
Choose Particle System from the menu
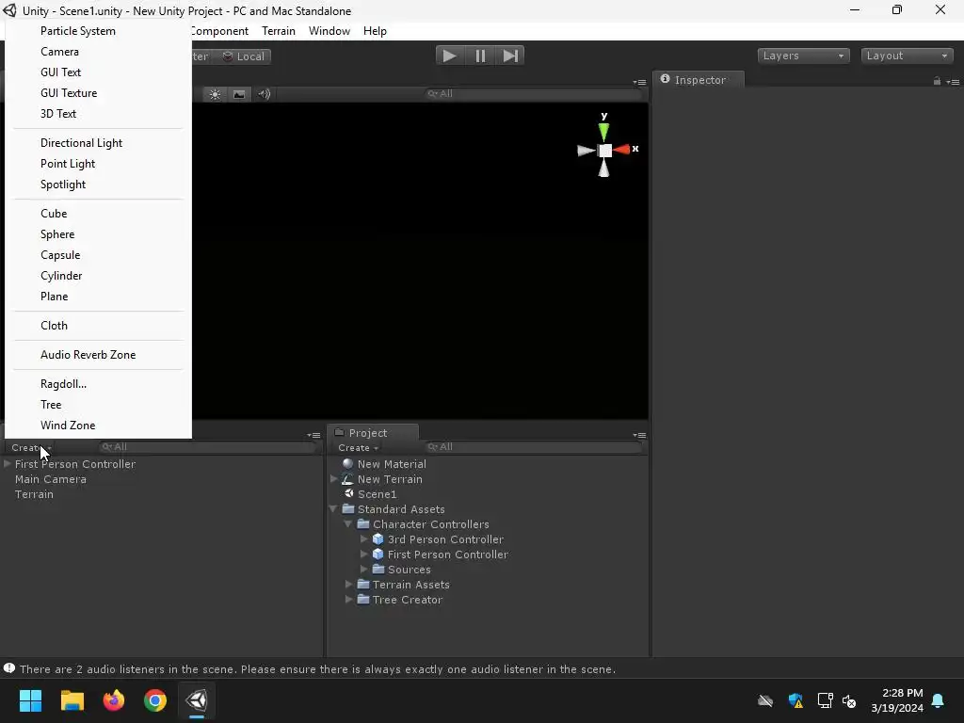[x=78, y=31]
